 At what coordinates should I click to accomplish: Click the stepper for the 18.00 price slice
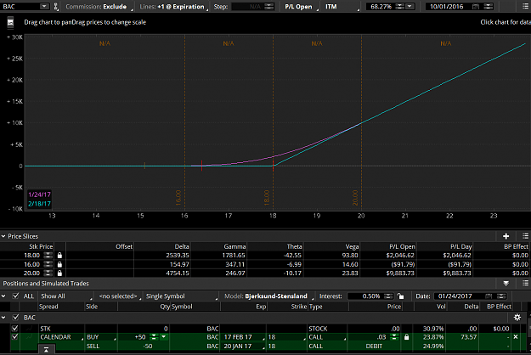click(48, 255)
